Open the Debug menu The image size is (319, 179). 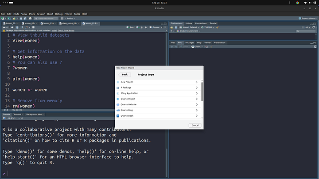[58, 14]
